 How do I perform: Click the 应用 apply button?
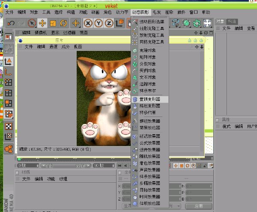(x=199, y=206)
